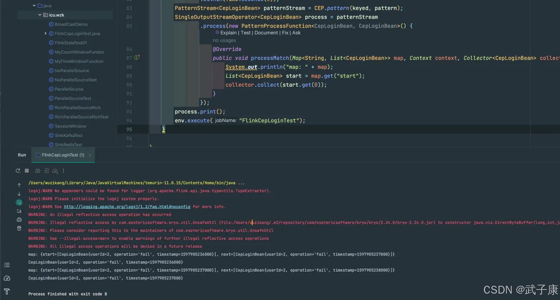This screenshot has height=300, width=560.
Task: Toggle scroll to end of console output
Action: click(x=19, y=211)
